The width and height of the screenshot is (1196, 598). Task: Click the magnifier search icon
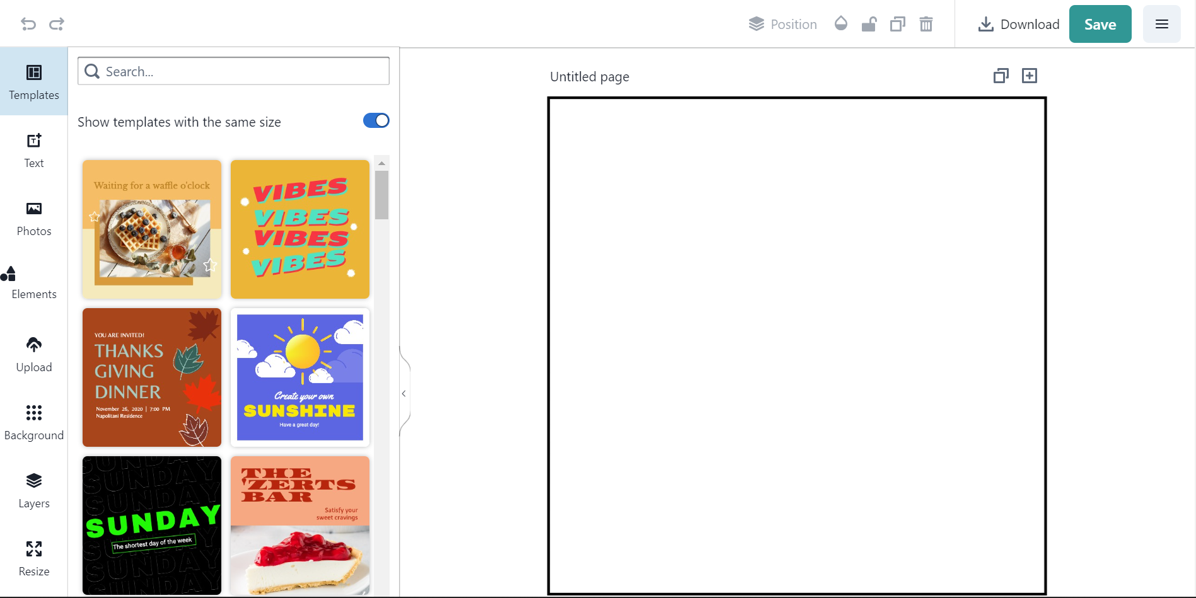pos(92,71)
